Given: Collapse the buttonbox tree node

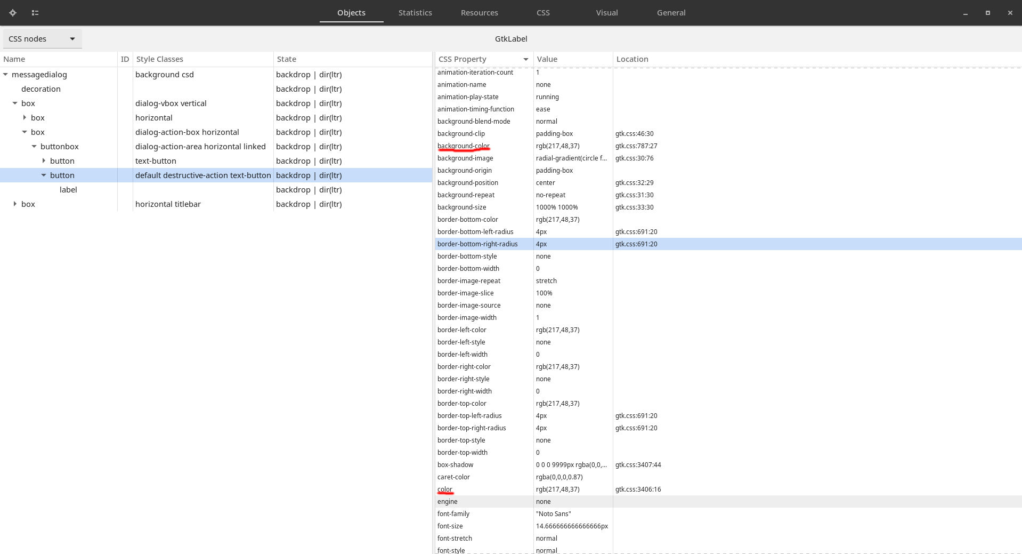Looking at the screenshot, I should click(x=34, y=147).
